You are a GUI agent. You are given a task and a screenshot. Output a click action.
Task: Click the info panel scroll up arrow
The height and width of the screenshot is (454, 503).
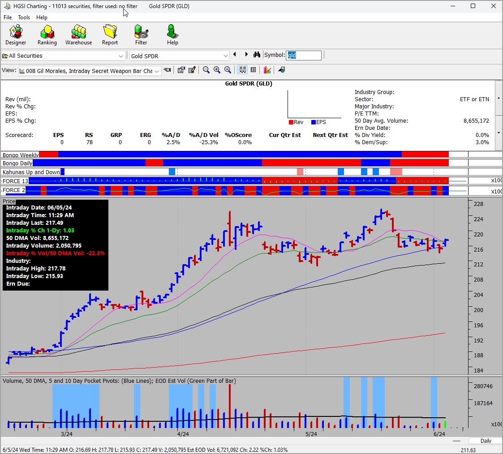click(x=499, y=98)
